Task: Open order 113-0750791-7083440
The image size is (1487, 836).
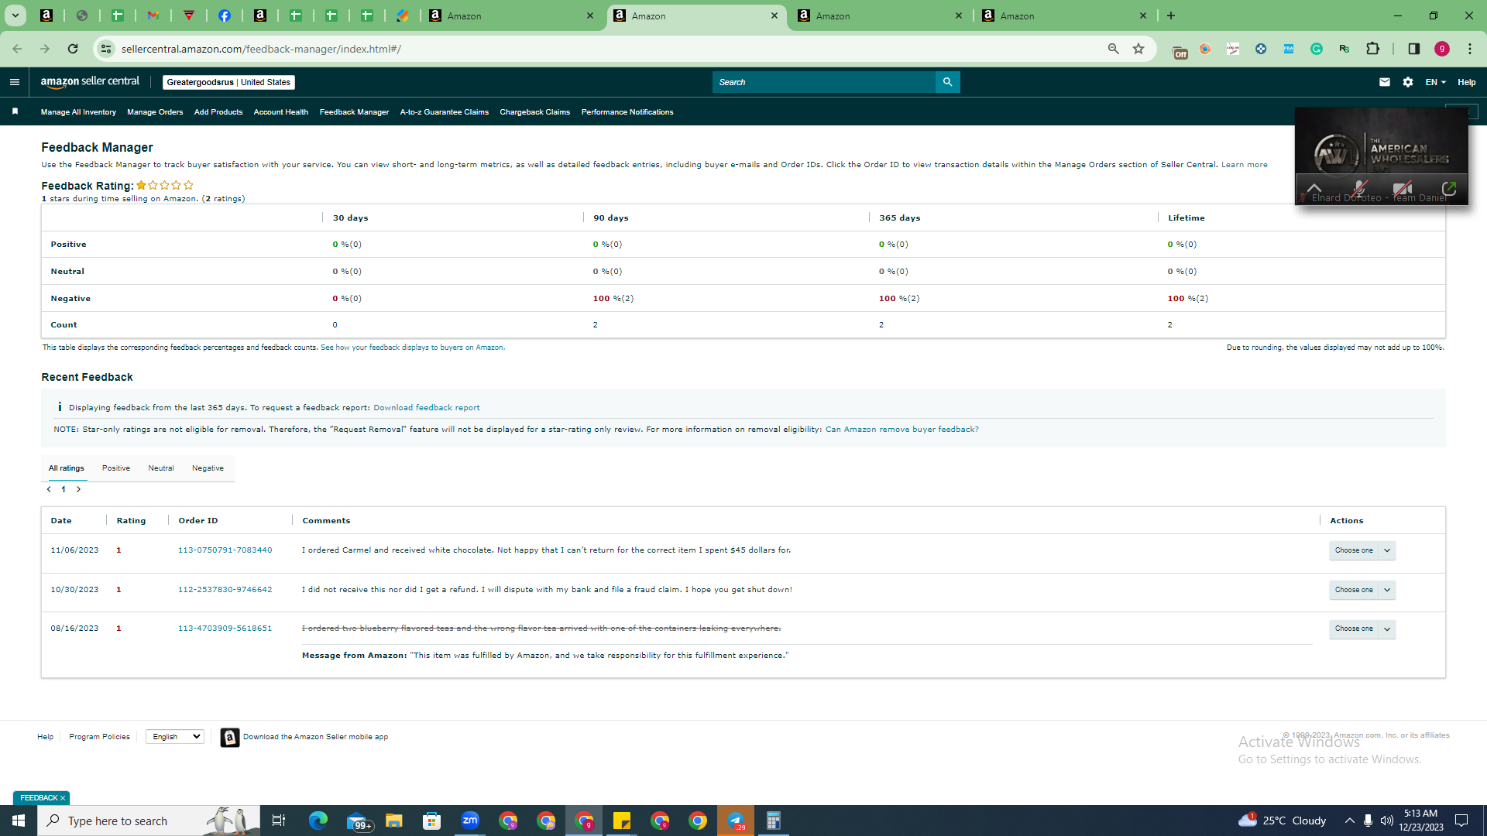Action: click(225, 550)
